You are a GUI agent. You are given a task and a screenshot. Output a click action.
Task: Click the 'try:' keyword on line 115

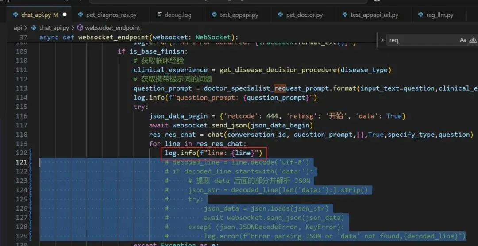click(x=141, y=107)
